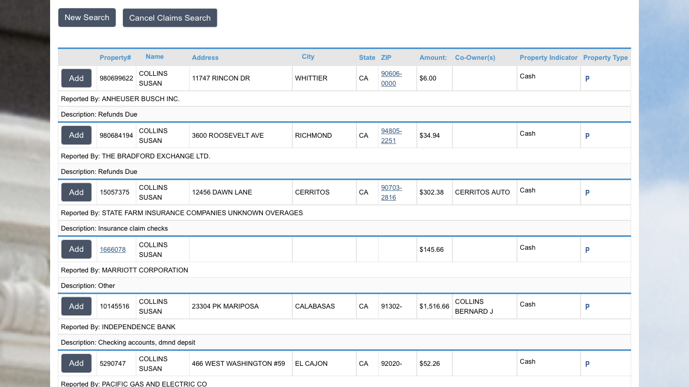Click the ZIP column header
689x387 pixels.
coord(386,57)
